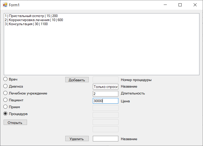This screenshot has width=203, height=146.
Task: Click the Открыть button
Action: click(15, 122)
